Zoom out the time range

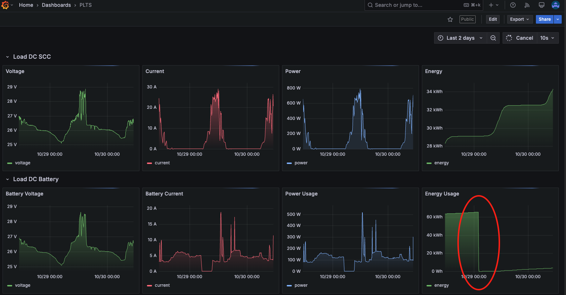point(493,38)
